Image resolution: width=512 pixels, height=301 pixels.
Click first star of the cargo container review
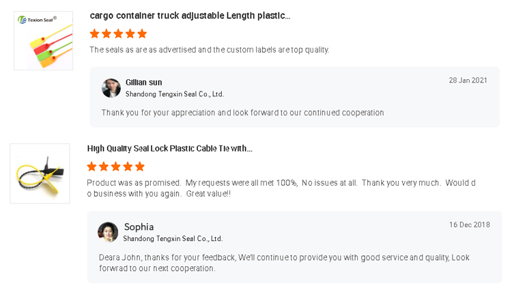pos(95,33)
